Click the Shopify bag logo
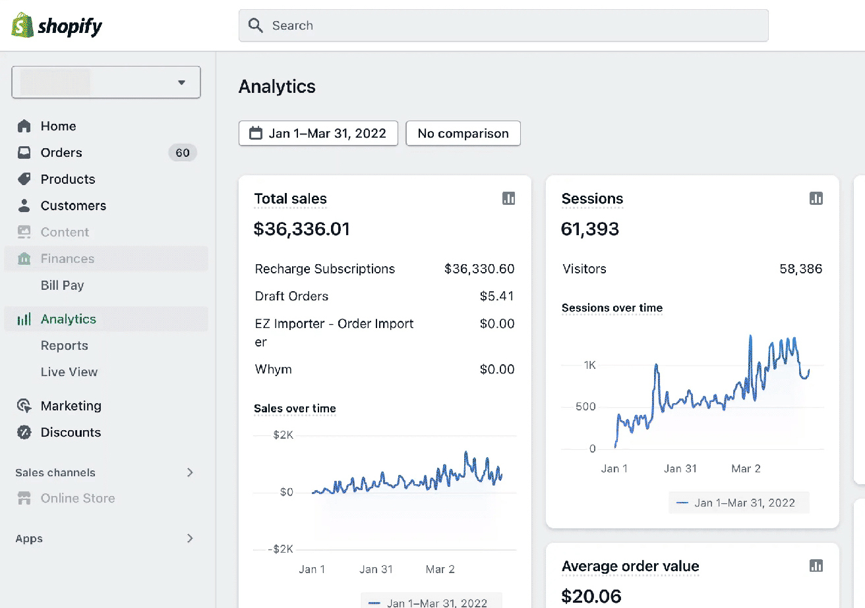This screenshot has width=865, height=608. [22, 26]
